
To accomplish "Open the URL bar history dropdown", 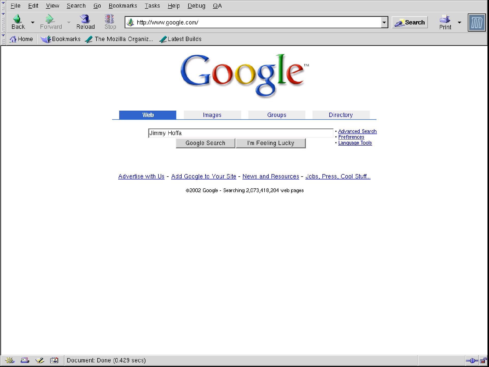I will click(x=384, y=22).
